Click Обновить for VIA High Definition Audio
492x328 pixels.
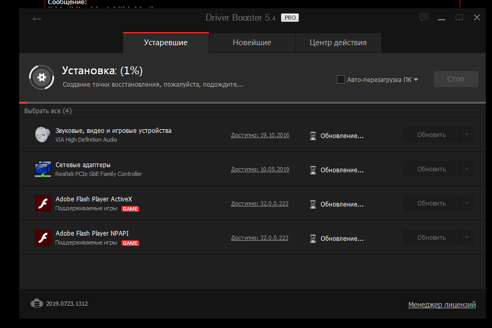tap(431, 135)
